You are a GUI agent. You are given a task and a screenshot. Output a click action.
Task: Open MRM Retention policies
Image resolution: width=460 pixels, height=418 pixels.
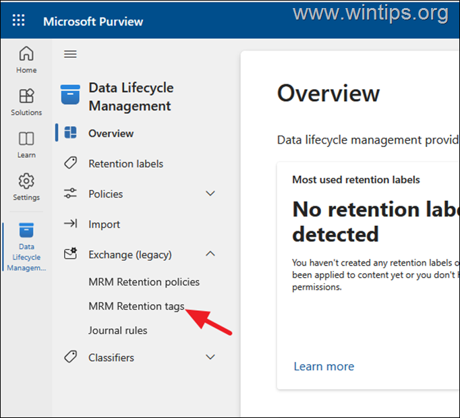[x=144, y=282]
